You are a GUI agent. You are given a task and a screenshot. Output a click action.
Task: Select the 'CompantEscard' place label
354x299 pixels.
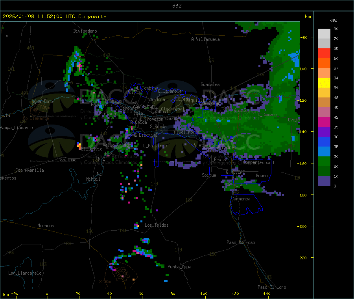[x=259, y=163]
